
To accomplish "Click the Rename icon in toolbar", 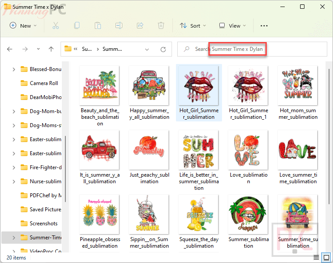I will click(x=119, y=25).
